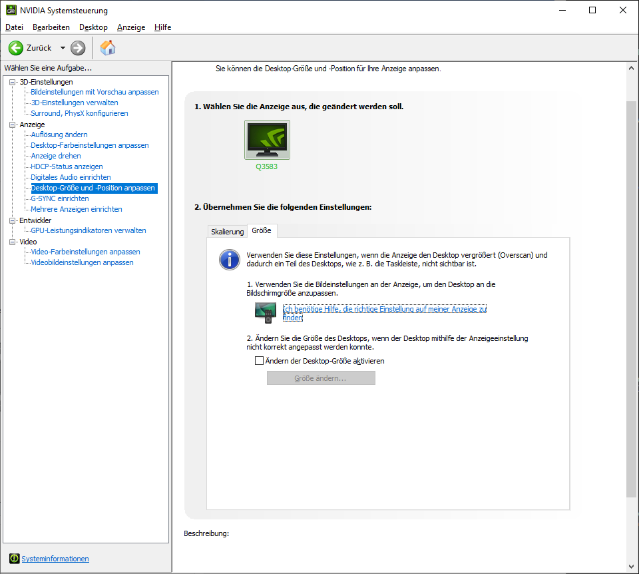Open the Bearbeiten menu
The image size is (639, 574).
pos(51,27)
